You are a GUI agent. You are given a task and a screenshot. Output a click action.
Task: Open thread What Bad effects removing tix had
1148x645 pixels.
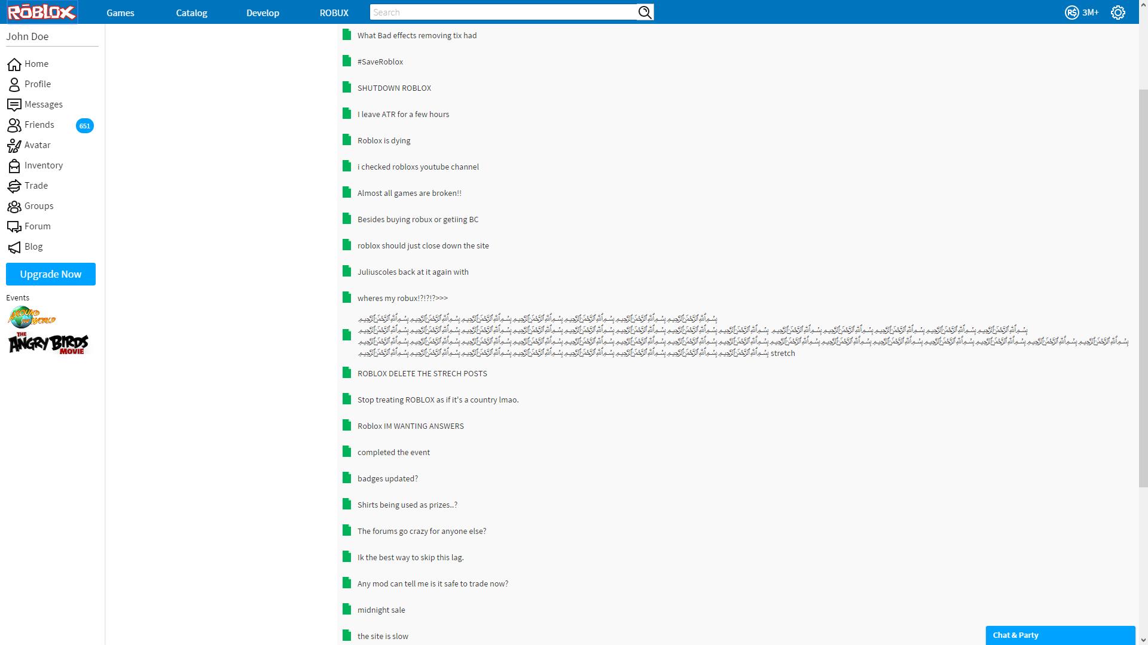click(x=417, y=36)
